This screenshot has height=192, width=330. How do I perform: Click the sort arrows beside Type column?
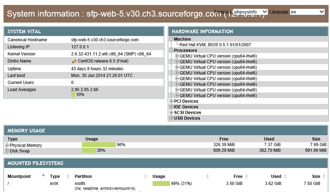68,176
